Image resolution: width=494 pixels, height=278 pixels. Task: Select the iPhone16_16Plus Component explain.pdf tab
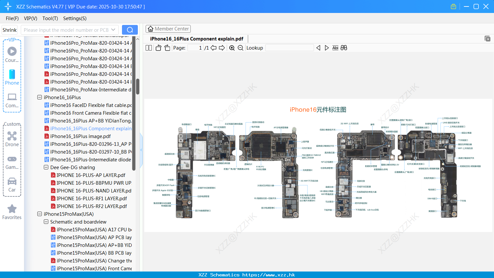(x=197, y=39)
